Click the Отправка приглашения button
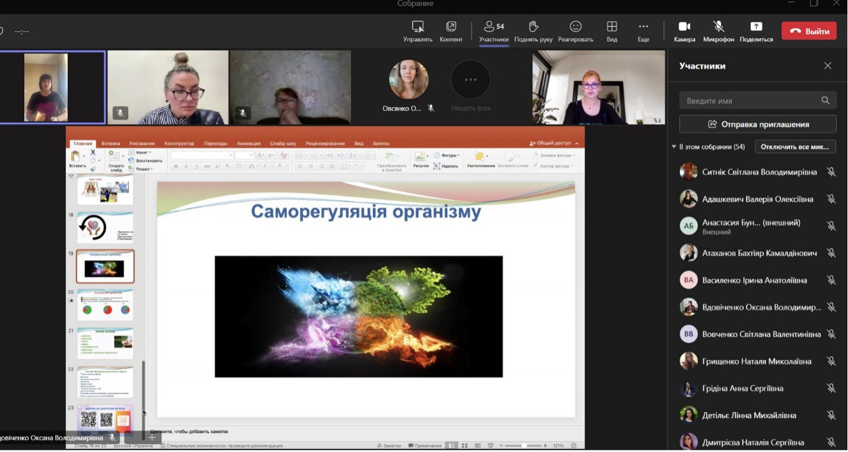848x452 pixels. click(757, 124)
